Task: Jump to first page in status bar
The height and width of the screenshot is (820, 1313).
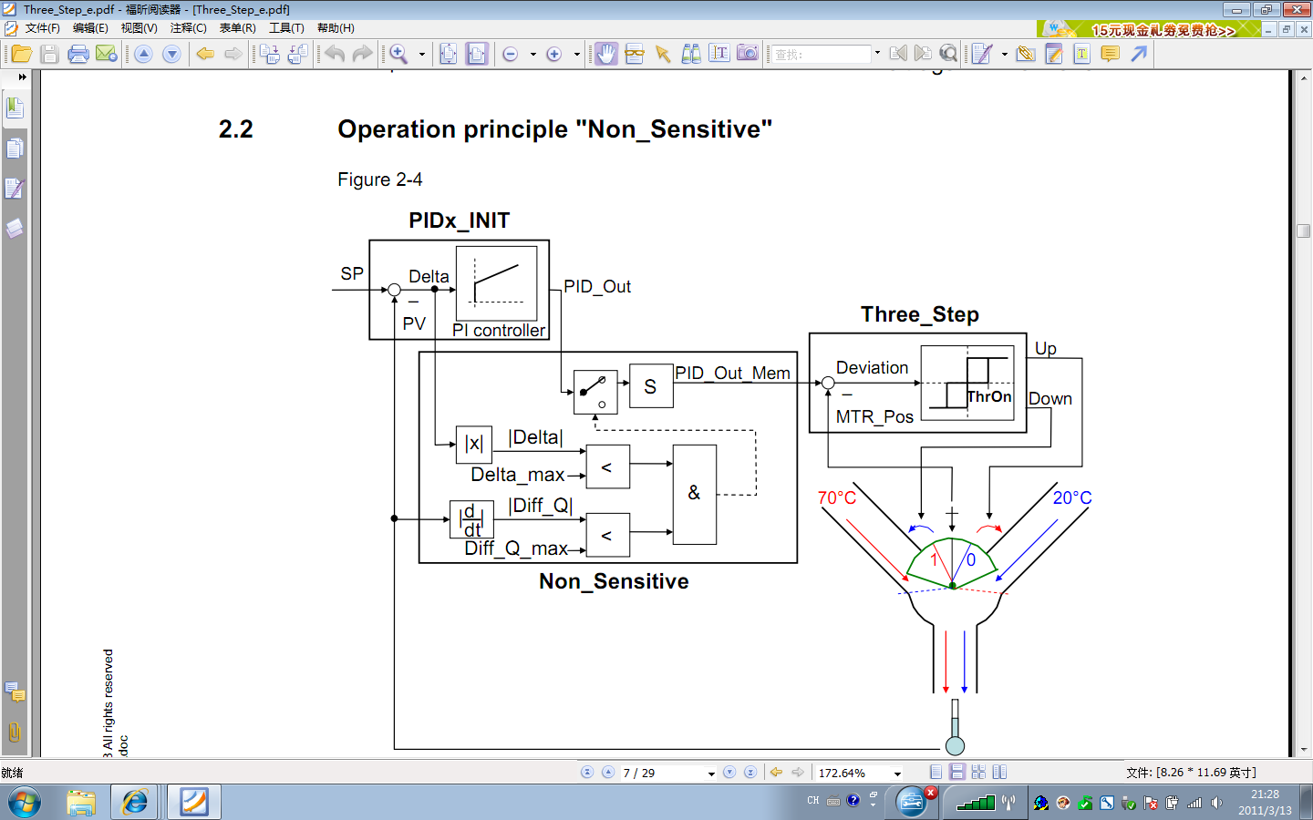Action: click(587, 772)
